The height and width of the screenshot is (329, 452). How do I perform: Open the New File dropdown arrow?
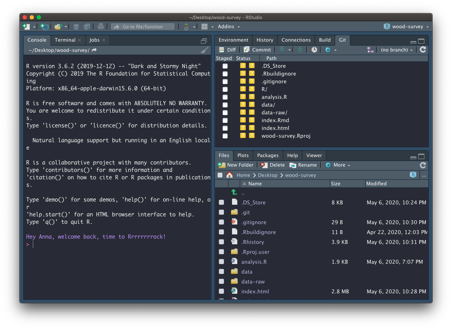(34, 27)
